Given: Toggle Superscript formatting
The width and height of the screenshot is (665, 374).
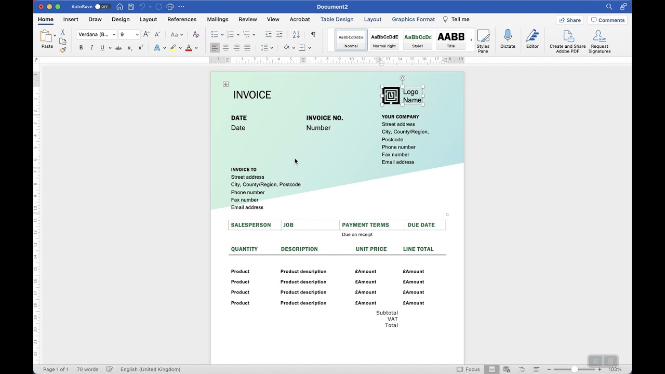Looking at the screenshot, I should point(141,48).
